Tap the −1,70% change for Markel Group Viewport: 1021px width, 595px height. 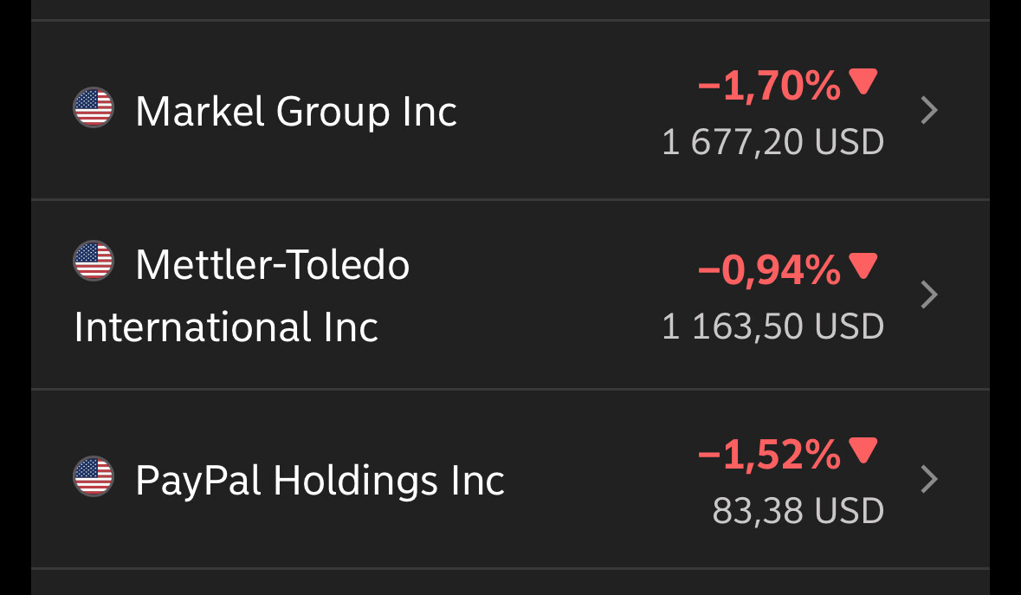tap(768, 86)
